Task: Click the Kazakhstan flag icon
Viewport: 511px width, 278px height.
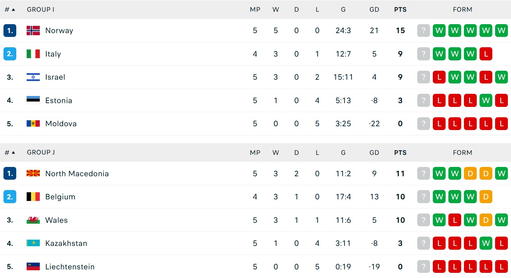Action: coord(33,244)
